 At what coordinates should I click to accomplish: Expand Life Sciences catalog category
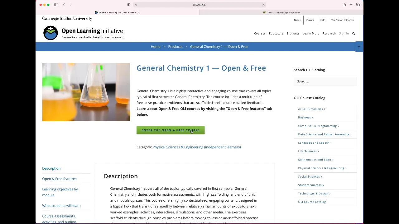(x=308, y=151)
